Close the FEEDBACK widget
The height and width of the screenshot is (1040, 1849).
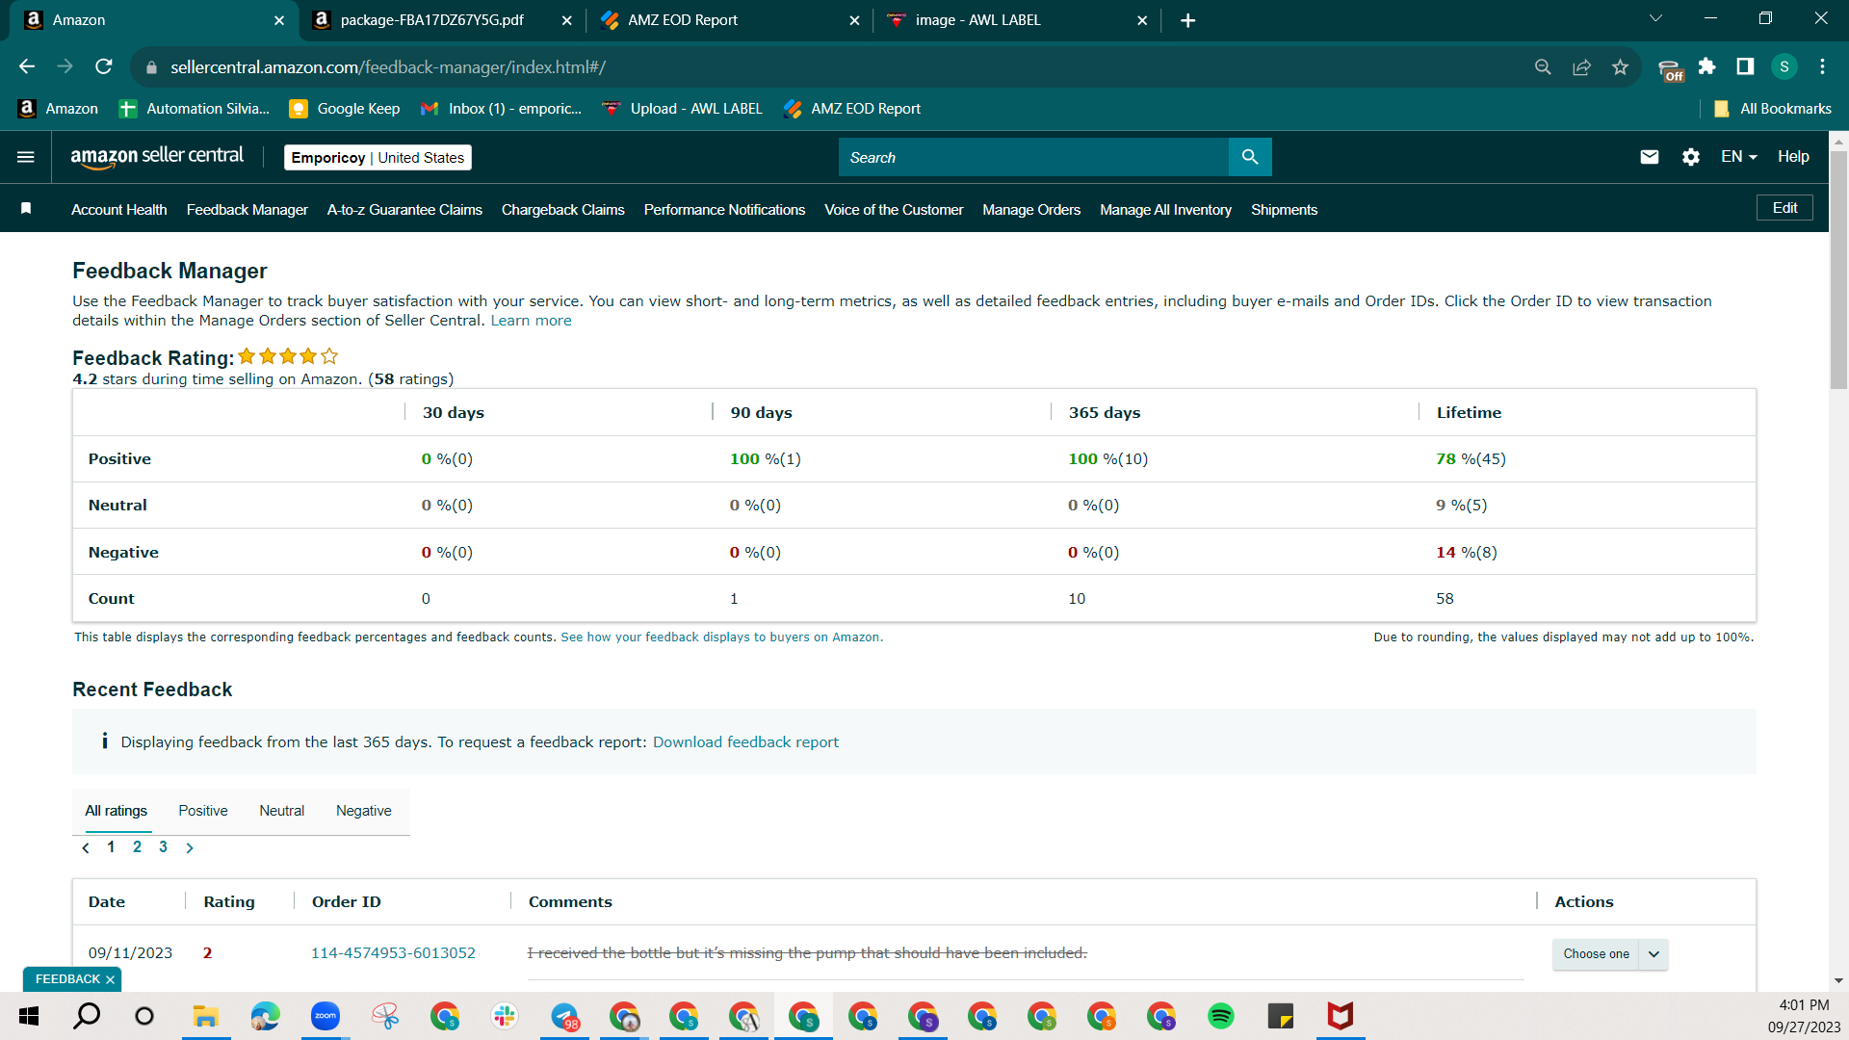click(110, 979)
